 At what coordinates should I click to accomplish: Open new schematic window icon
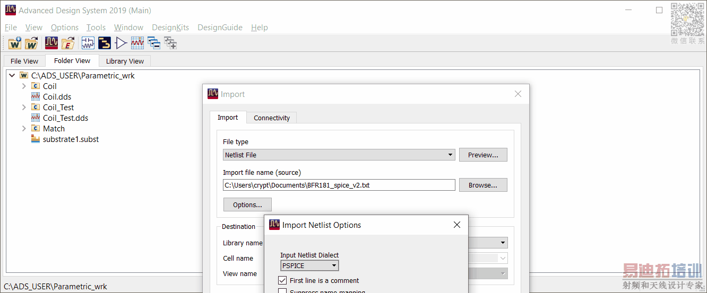pos(88,43)
